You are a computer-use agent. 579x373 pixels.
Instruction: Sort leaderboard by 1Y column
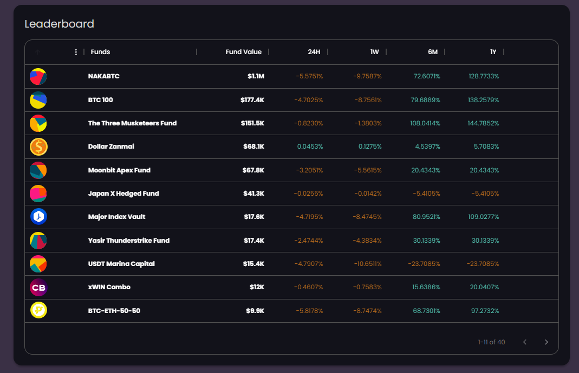point(493,52)
